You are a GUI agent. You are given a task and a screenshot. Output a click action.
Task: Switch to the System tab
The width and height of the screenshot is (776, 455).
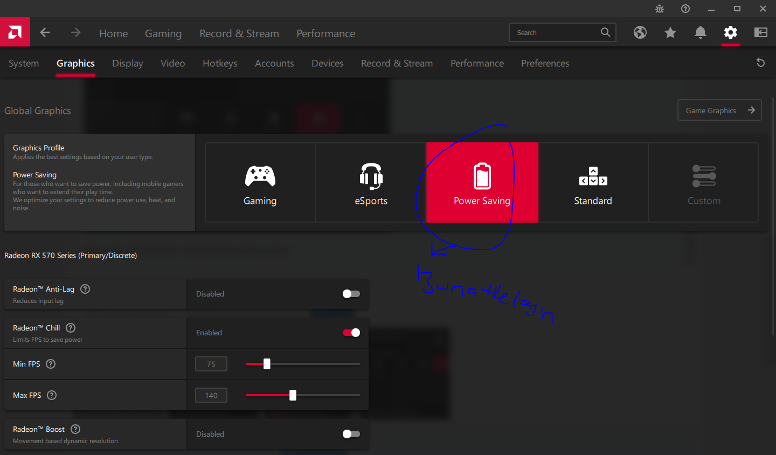click(24, 63)
